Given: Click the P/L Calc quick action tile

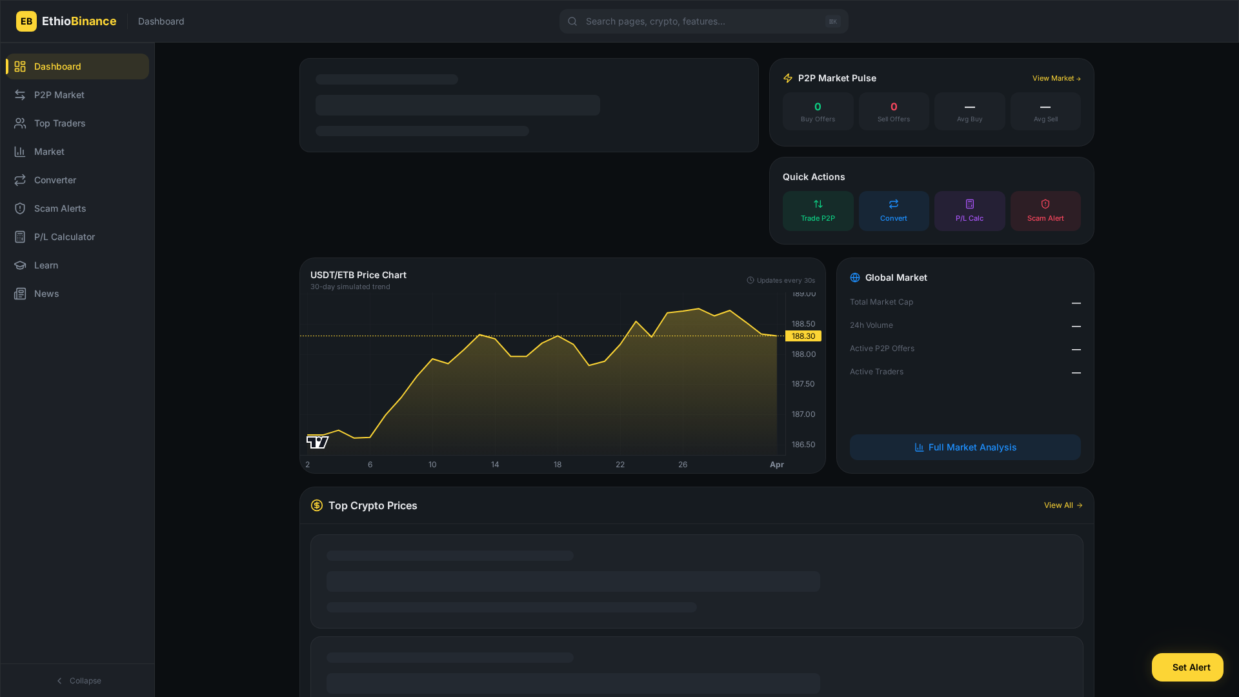Looking at the screenshot, I should 969,210.
